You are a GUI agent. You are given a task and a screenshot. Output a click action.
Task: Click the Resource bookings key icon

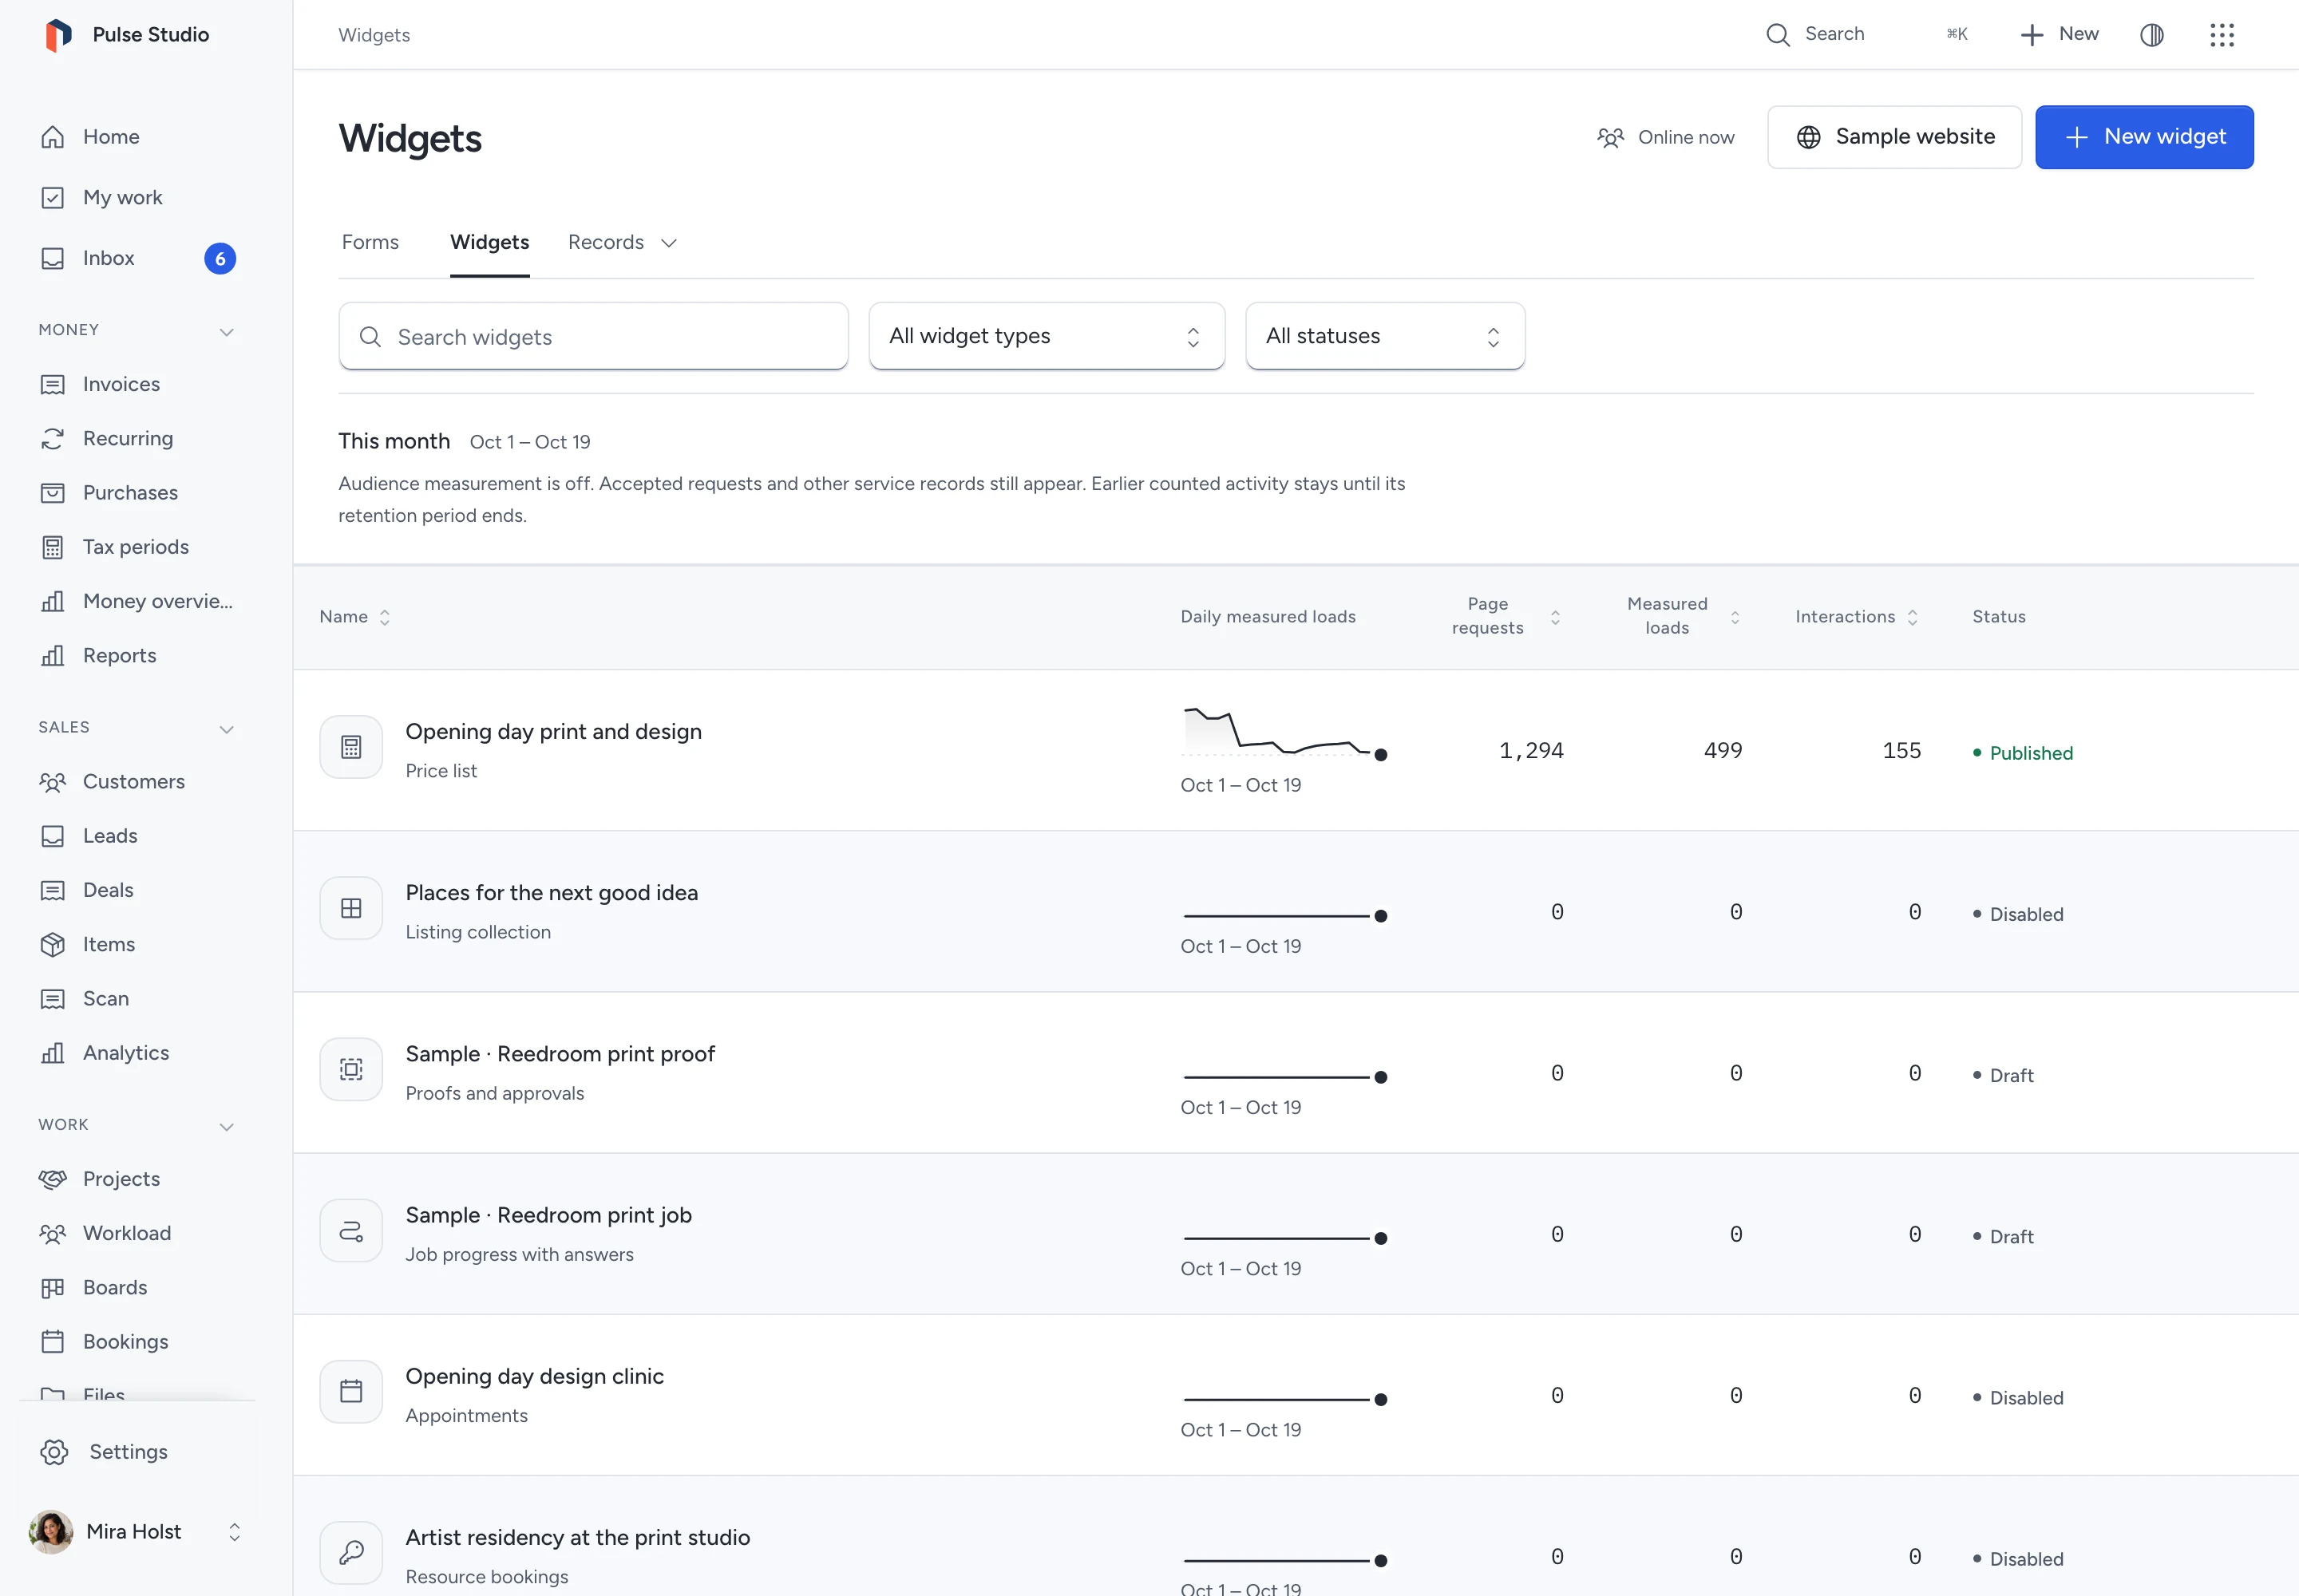click(x=351, y=1552)
